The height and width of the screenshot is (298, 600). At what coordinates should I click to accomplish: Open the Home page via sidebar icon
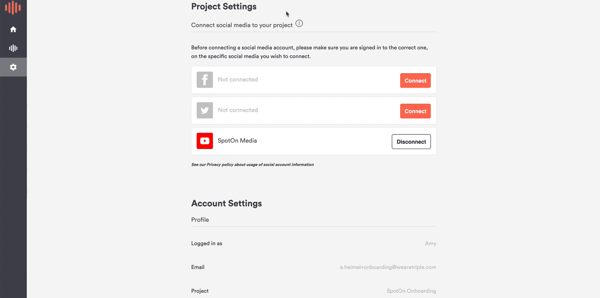13,29
